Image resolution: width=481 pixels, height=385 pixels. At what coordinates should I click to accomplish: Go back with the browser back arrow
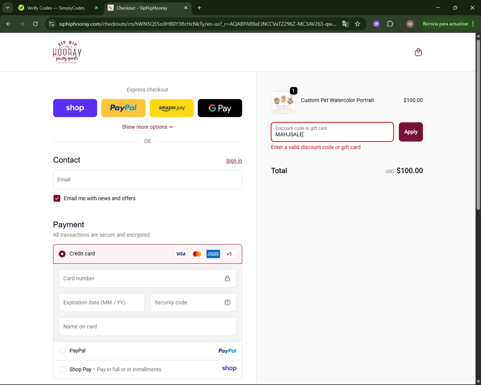tap(9, 24)
